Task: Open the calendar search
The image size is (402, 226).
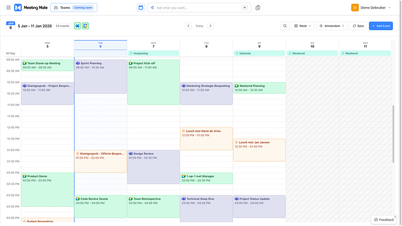Action: click(285, 26)
